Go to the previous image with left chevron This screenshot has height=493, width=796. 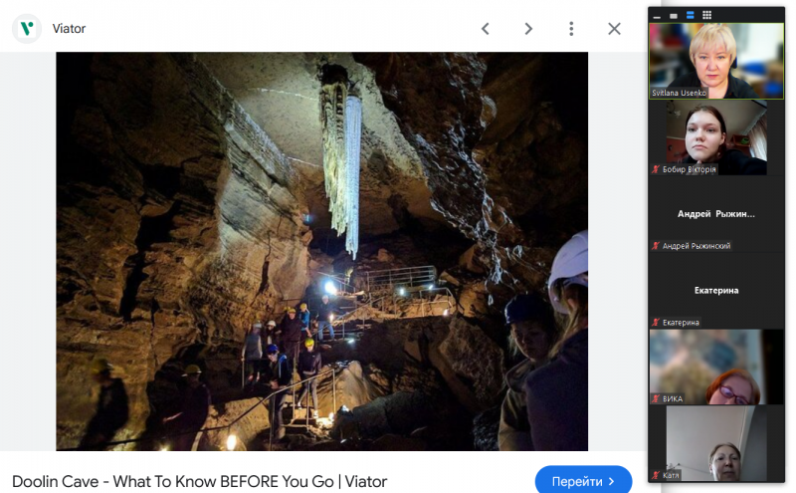point(486,29)
